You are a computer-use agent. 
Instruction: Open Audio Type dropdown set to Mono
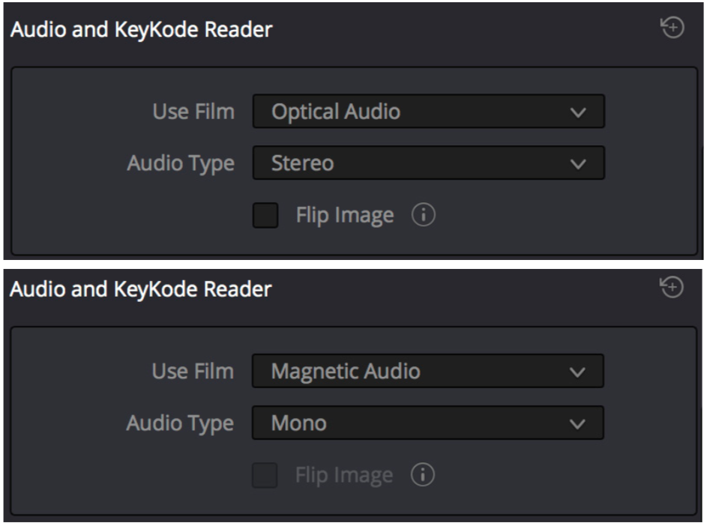coord(427,423)
